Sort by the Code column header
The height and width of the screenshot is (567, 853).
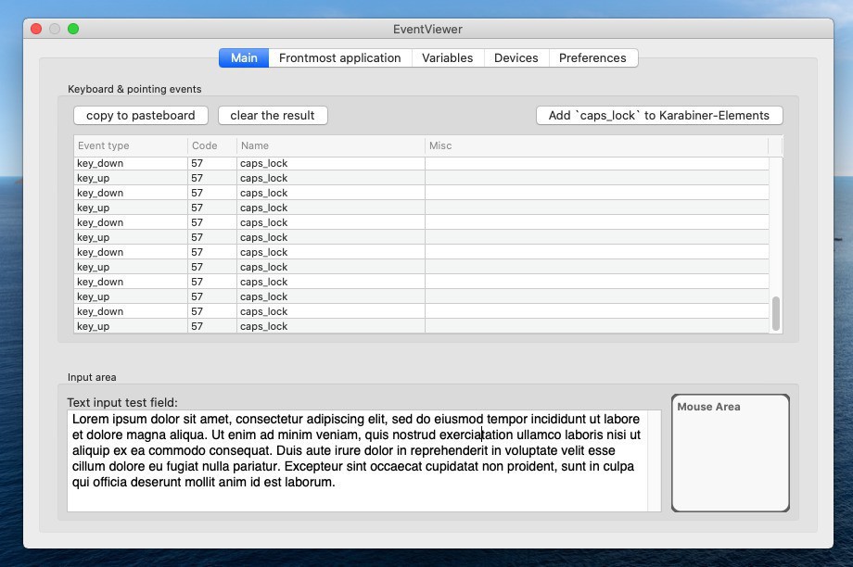pos(211,145)
